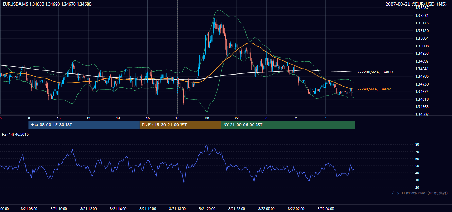Screen dimensions: 452x212
Task: Click hour marker 12 under price chart
Action: pos(88,118)
